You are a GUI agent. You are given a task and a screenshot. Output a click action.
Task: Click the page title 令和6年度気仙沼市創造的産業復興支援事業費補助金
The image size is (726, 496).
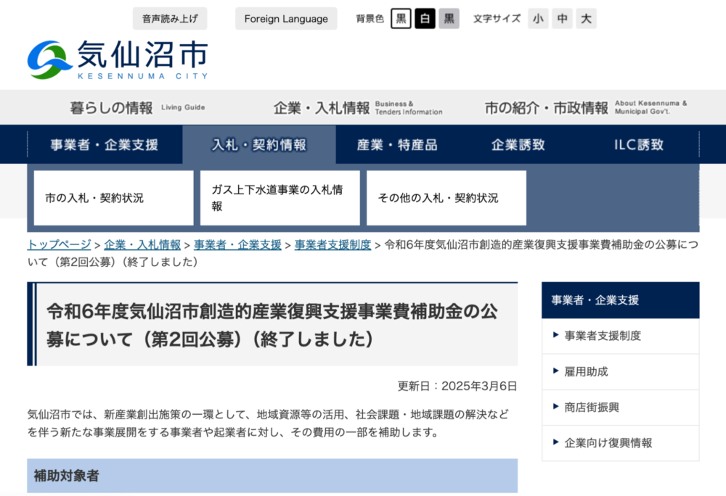[x=272, y=326]
